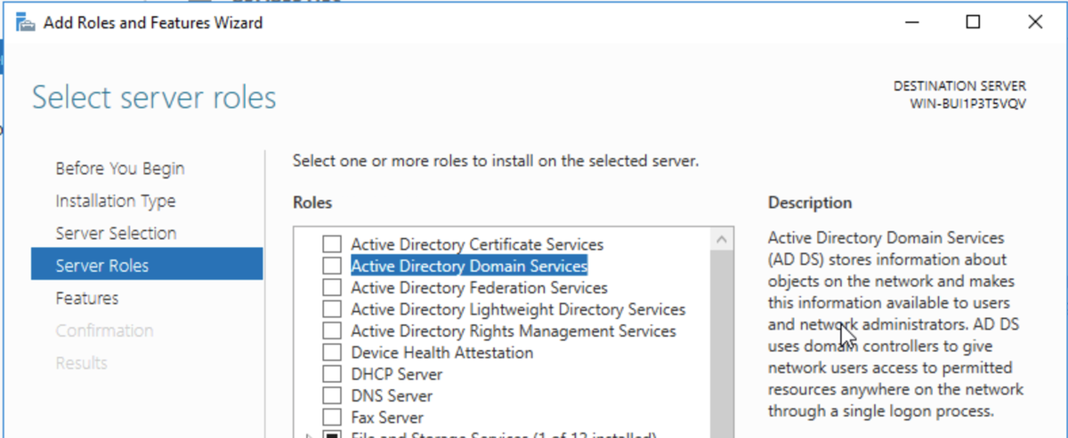The width and height of the screenshot is (1068, 438).
Task: Click the wizard icon in title bar
Action: pyautogui.click(x=27, y=22)
